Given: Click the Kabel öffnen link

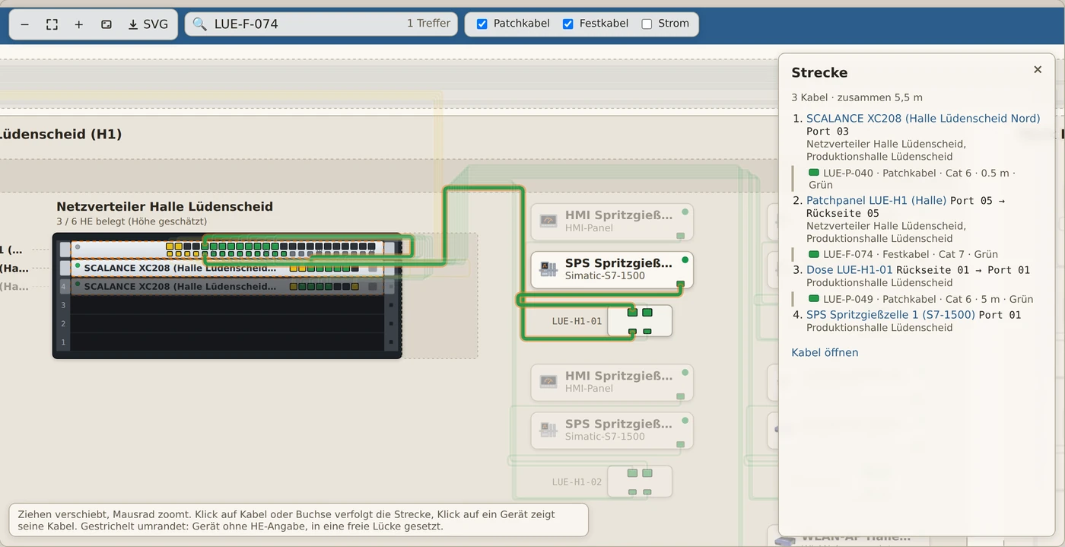Looking at the screenshot, I should [x=825, y=353].
